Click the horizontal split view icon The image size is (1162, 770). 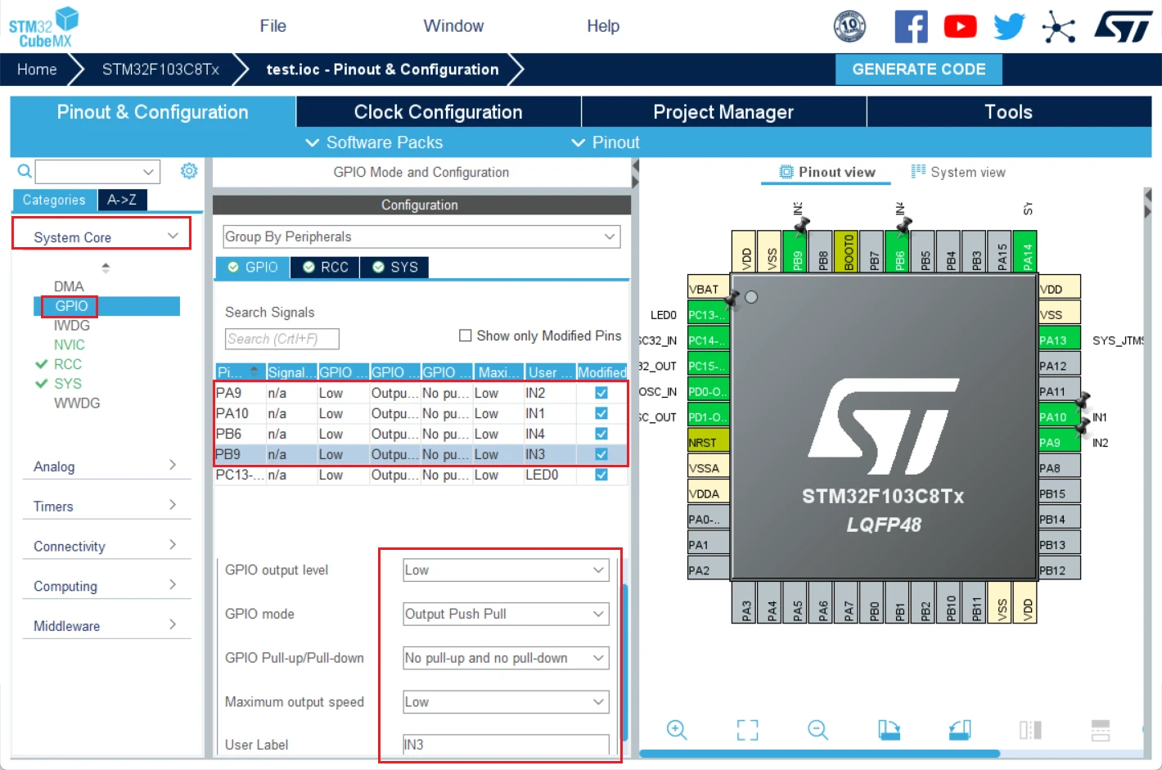click(x=1101, y=729)
